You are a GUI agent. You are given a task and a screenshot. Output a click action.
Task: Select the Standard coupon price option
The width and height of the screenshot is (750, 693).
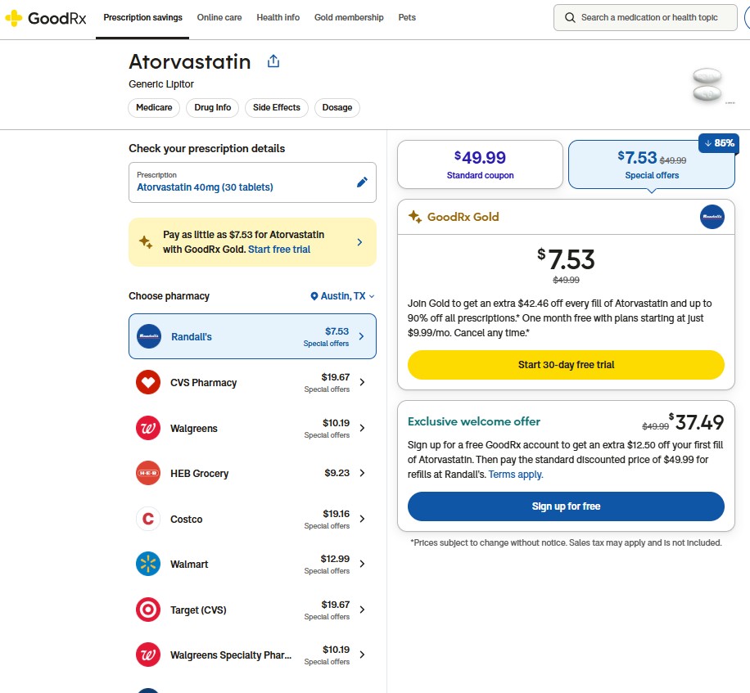[480, 164]
